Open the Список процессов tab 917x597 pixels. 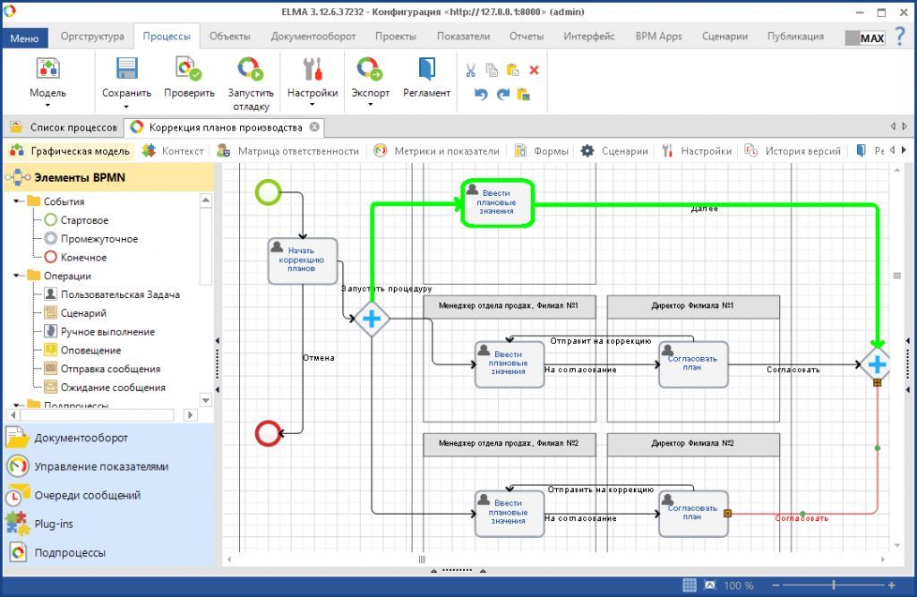coord(64,127)
